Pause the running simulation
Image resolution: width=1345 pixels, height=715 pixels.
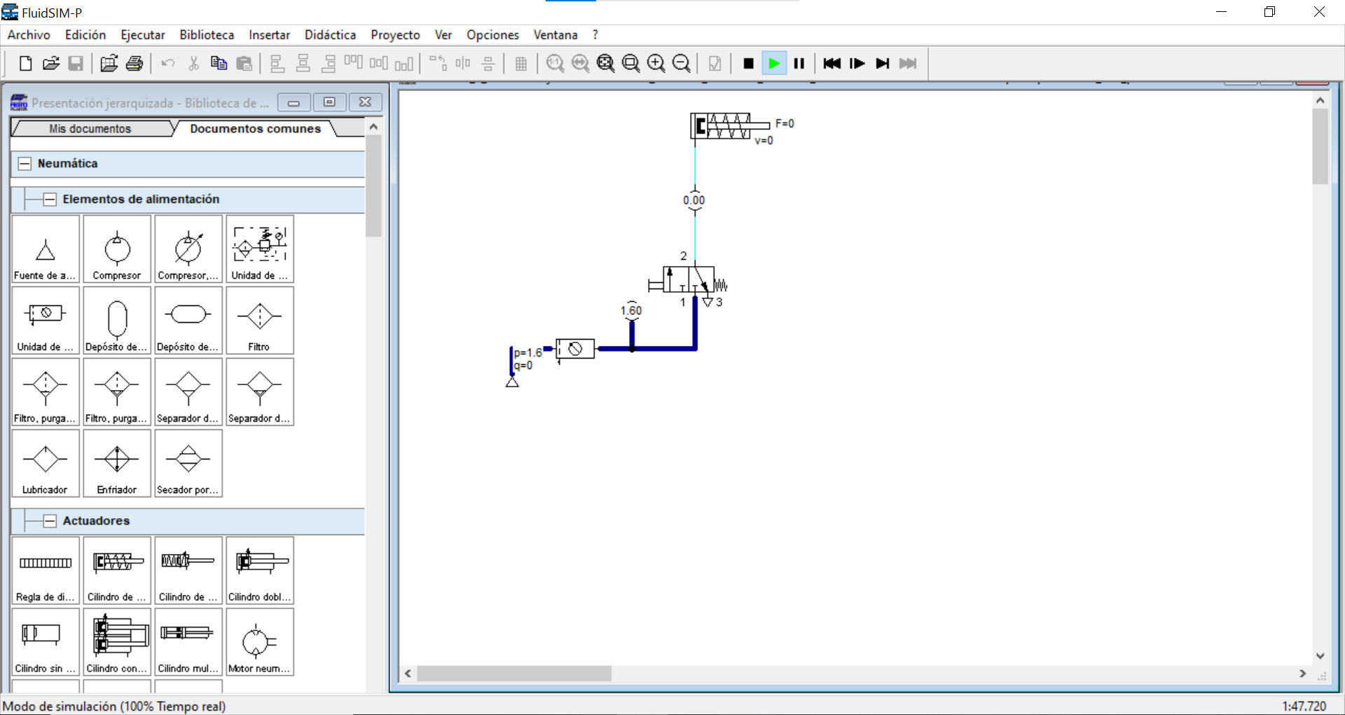coord(799,64)
